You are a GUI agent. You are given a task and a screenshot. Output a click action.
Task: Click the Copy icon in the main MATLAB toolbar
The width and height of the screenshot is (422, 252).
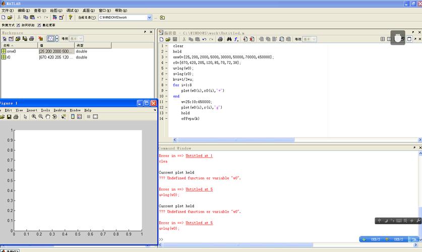26,17
